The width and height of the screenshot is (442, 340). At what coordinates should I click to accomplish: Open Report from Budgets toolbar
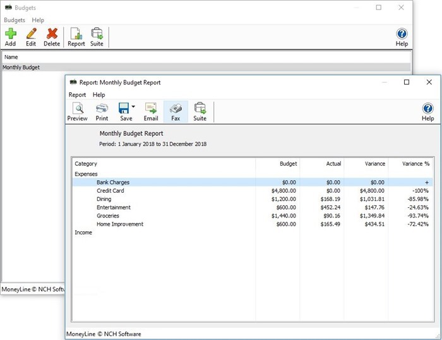point(76,37)
